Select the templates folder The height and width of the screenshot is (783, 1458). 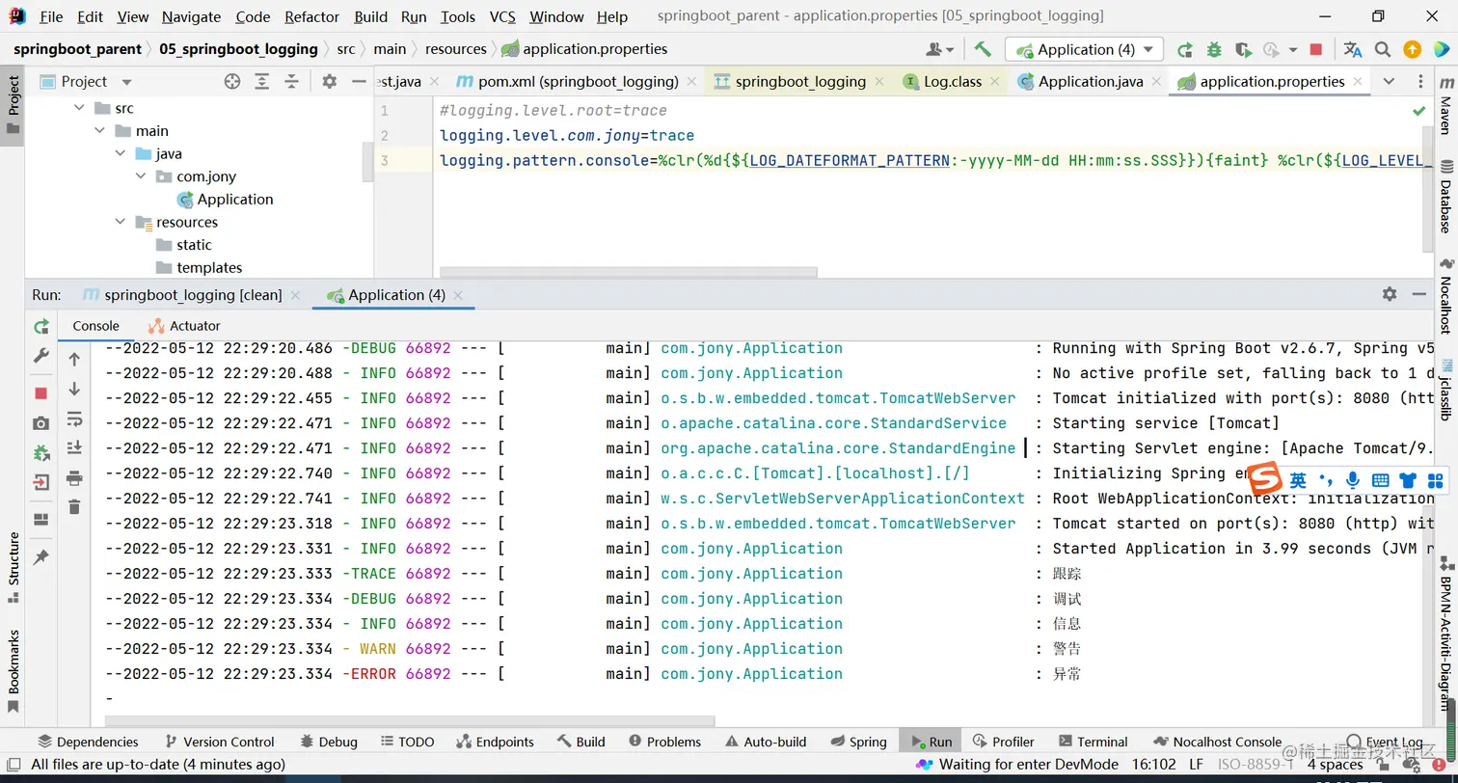[199, 268]
